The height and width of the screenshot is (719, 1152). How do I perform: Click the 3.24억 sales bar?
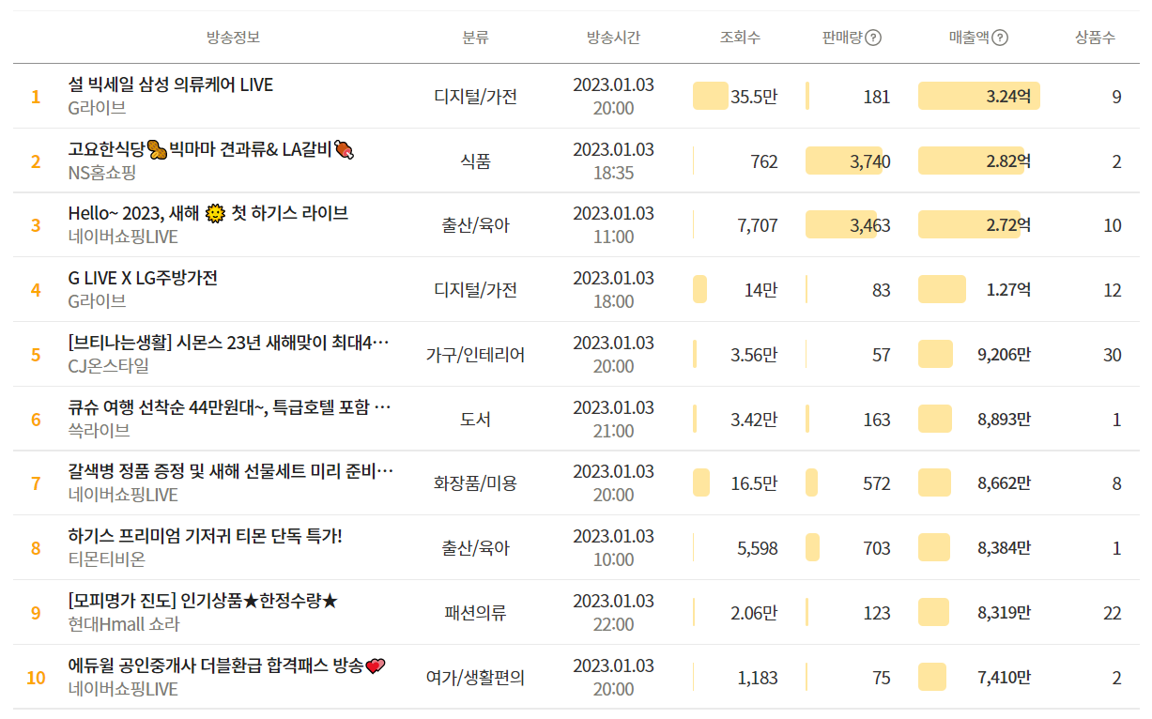click(978, 96)
